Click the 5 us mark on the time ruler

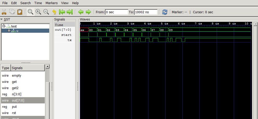click(165, 24)
